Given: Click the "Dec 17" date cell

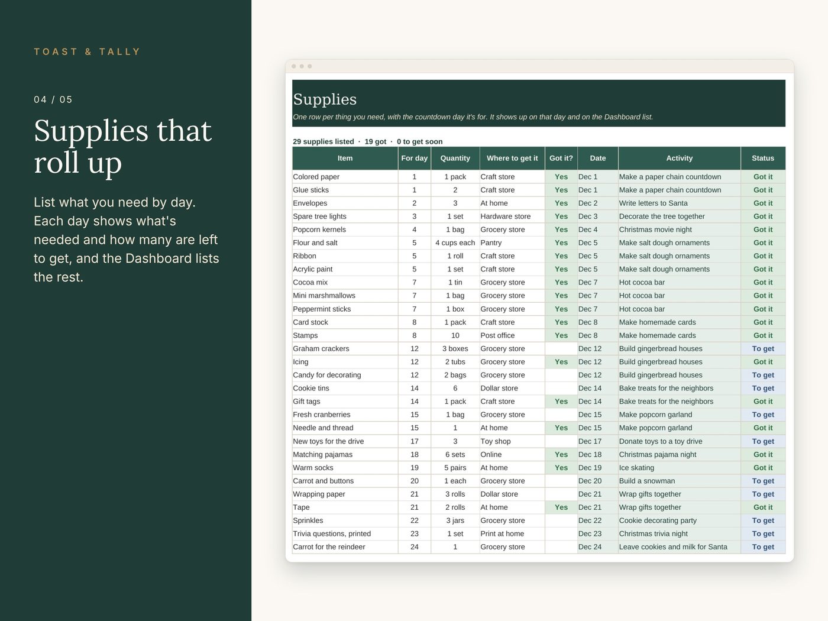Looking at the screenshot, I should click(x=597, y=441).
